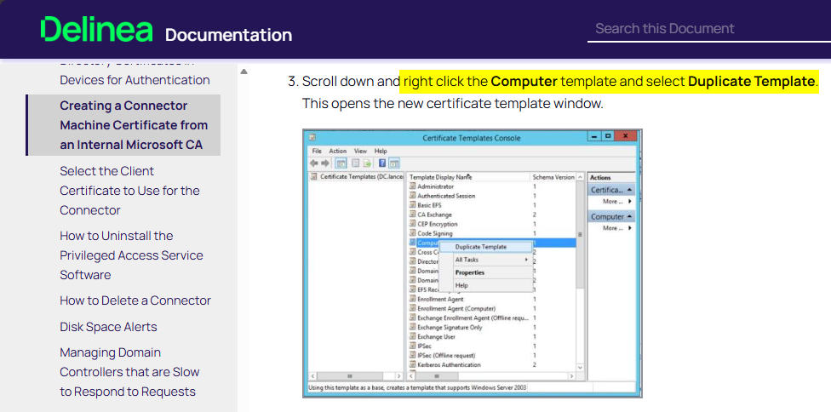Click the forward arrow in console toolbar

pyautogui.click(x=324, y=163)
